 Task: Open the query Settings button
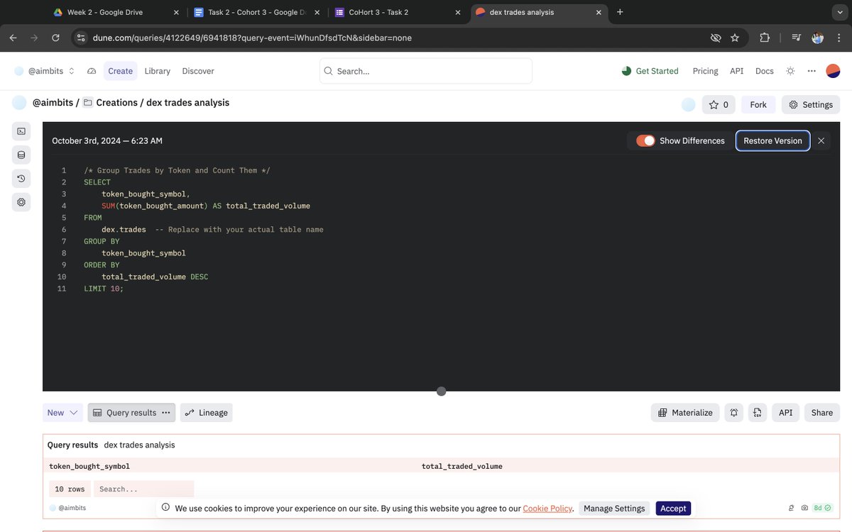pyautogui.click(x=811, y=104)
